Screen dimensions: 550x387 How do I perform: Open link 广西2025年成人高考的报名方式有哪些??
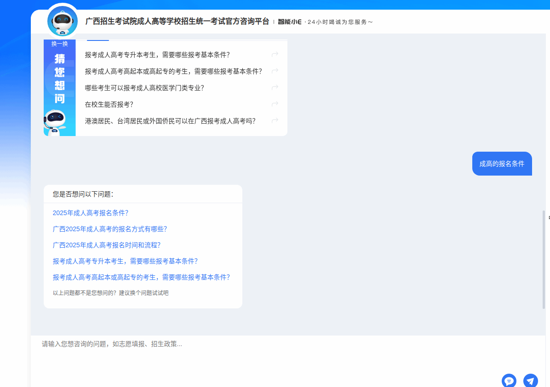[x=110, y=229]
